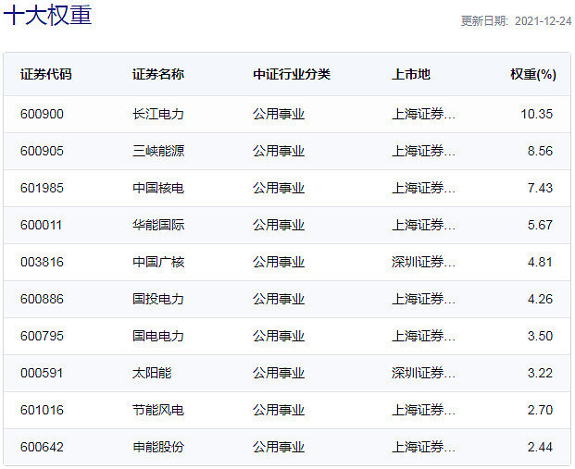This screenshot has height=469, width=575.
Task: Click weight value 5.67
Action: [540, 225]
